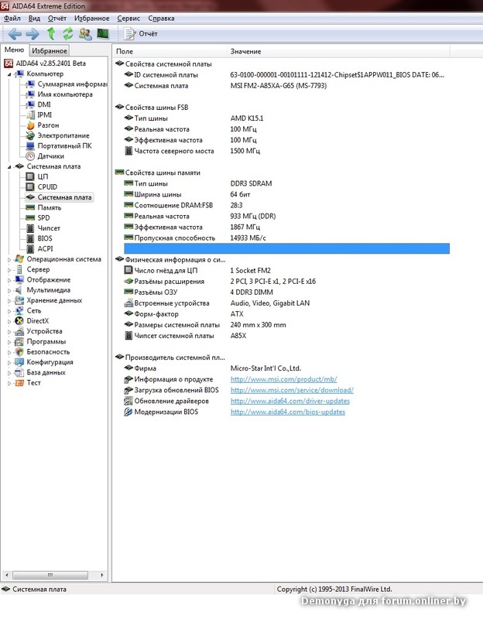
Task: Click the DirectX Xbox-style icon
Action: pyautogui.click(x=19, y=321)
